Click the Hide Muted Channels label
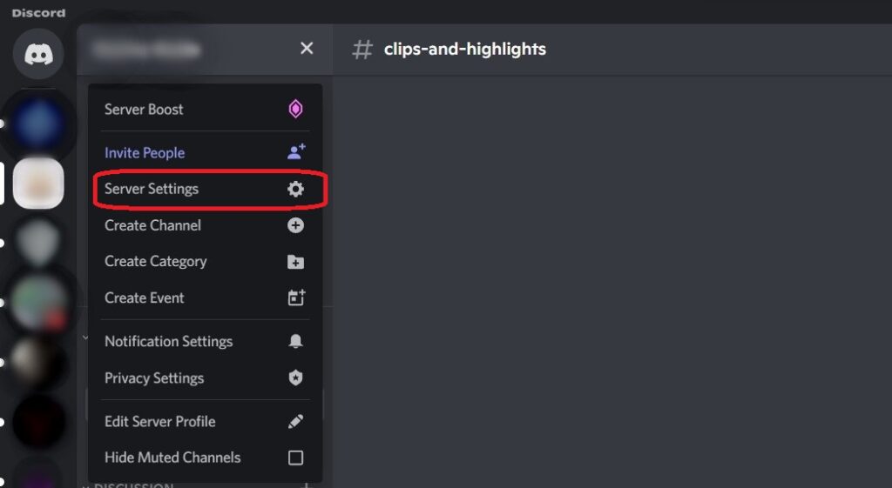The height and width of the screenshot is (488, 892). point(172,458)
